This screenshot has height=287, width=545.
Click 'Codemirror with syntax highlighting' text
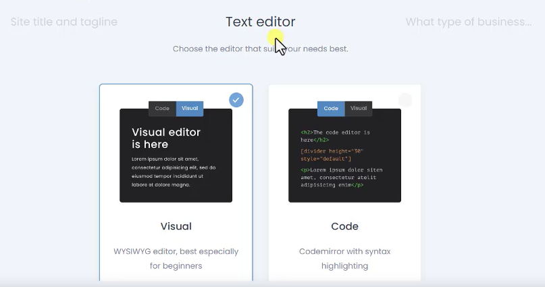[x=345, y=259]
